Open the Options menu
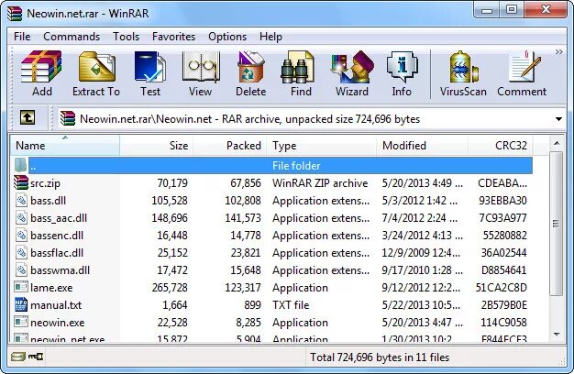This screenshot has height=374, width=574. click(x=227, y=37)
